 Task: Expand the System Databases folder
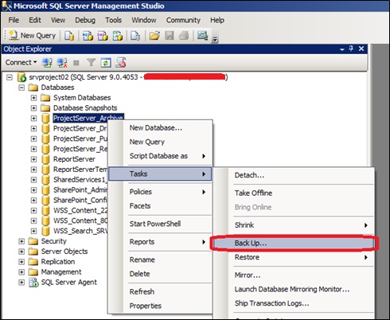coord(33,98)
